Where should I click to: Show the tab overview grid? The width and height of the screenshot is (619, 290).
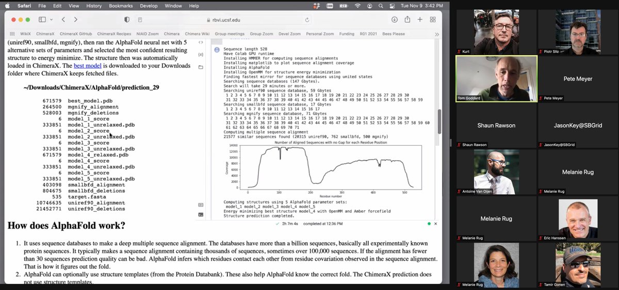click(x=433, y=20)
